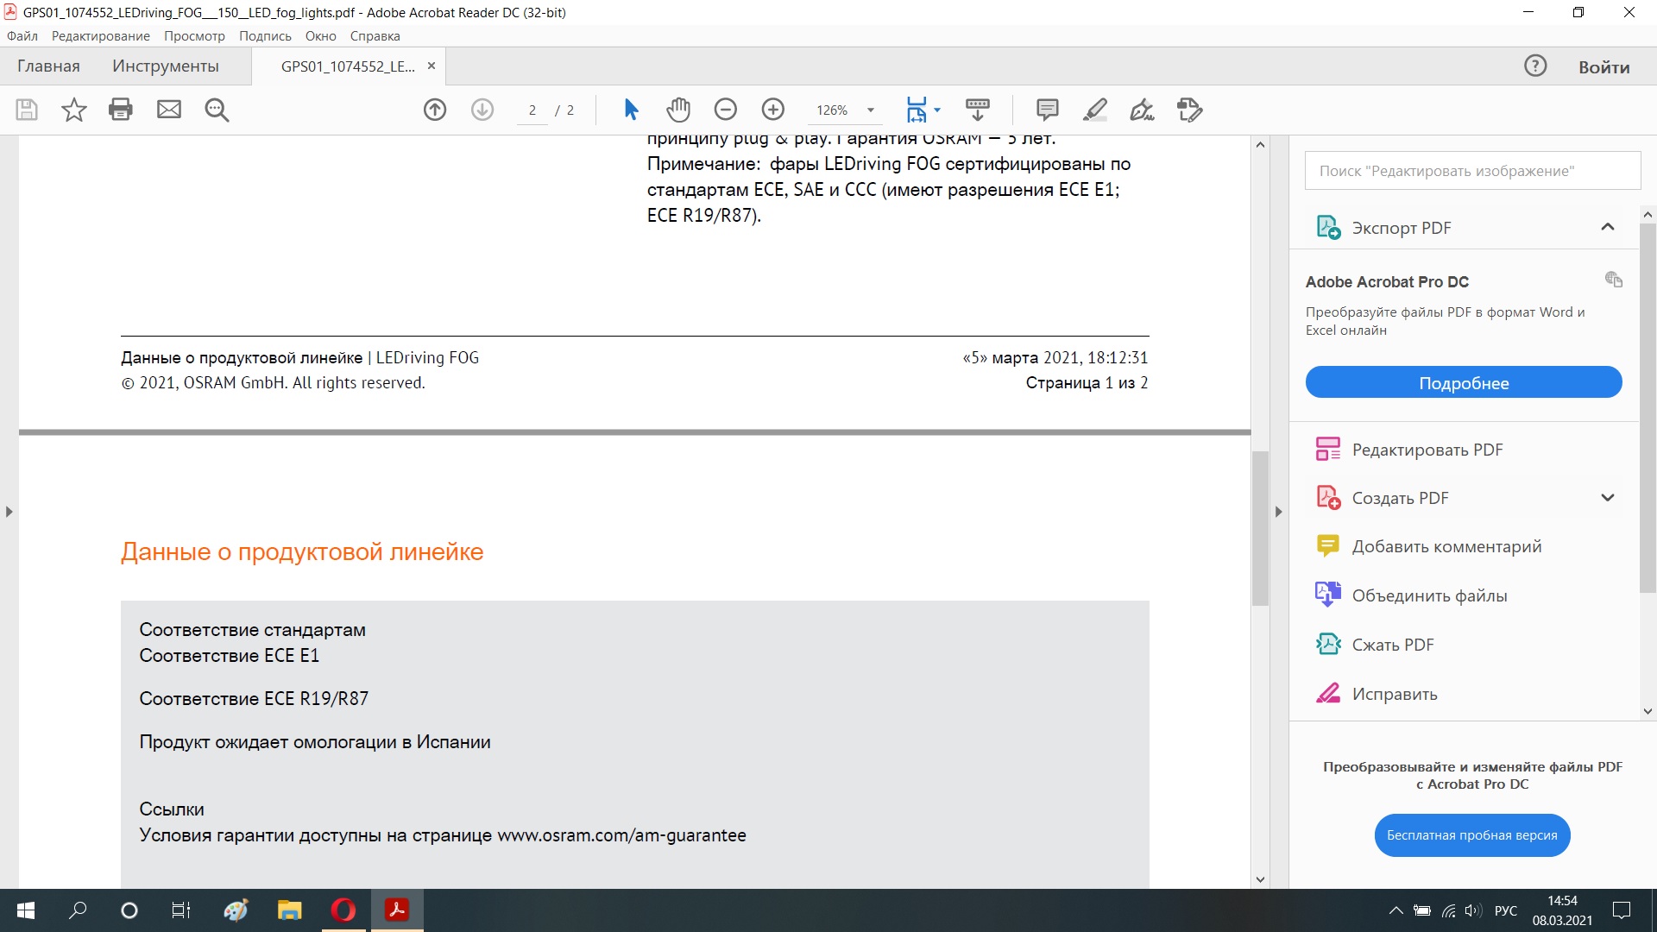Switch to the Инструменты tab

[166, 66]
